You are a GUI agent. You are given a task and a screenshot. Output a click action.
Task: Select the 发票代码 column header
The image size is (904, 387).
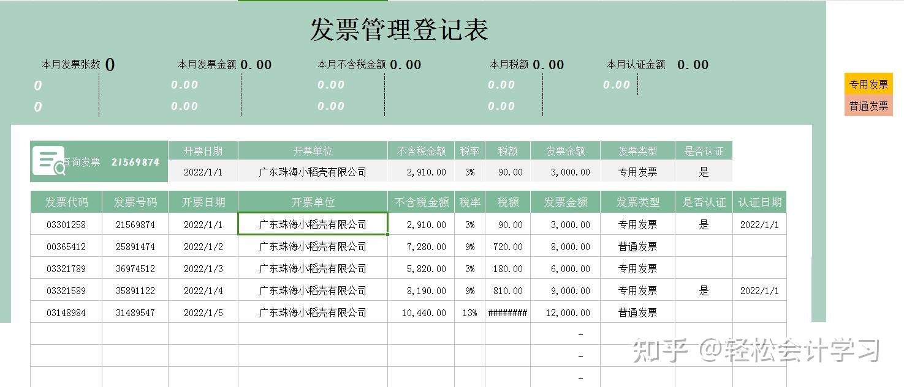click(x=66, y=202)
